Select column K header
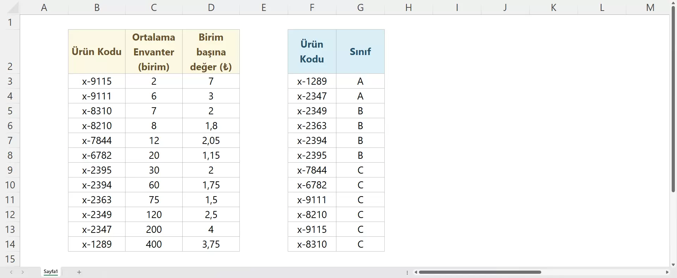The image size is (677, 278). coord(554,7)
